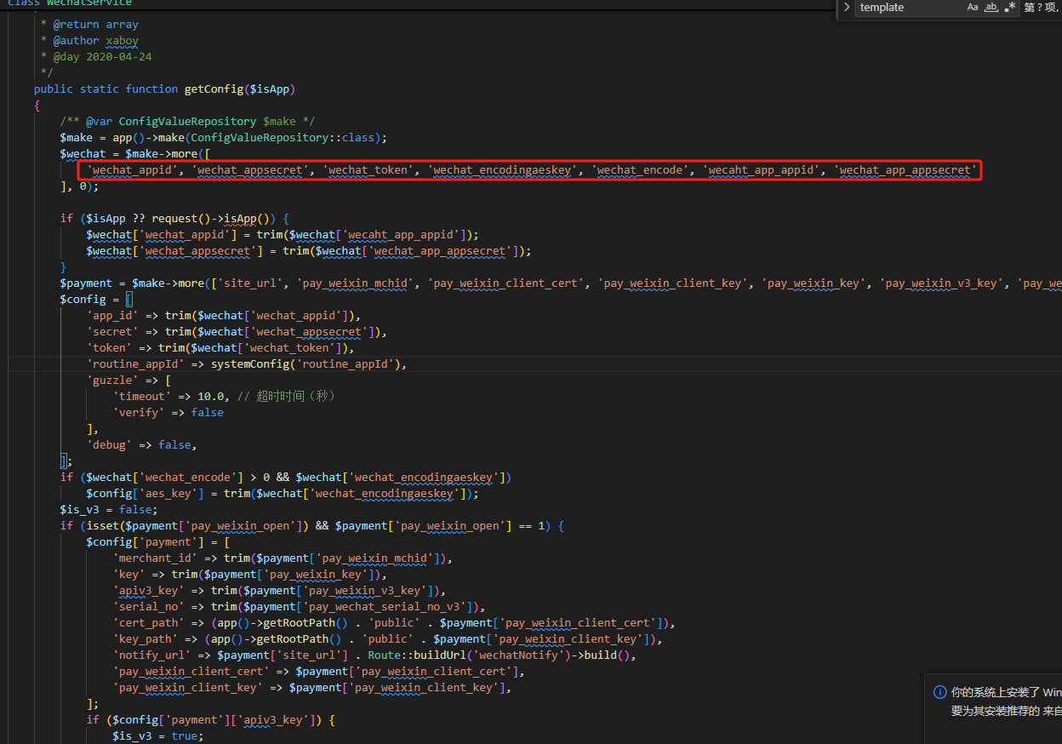Click the function name "getConfig" in its declaration
This screenshot has height=744, width=1062.
[214, 89]
